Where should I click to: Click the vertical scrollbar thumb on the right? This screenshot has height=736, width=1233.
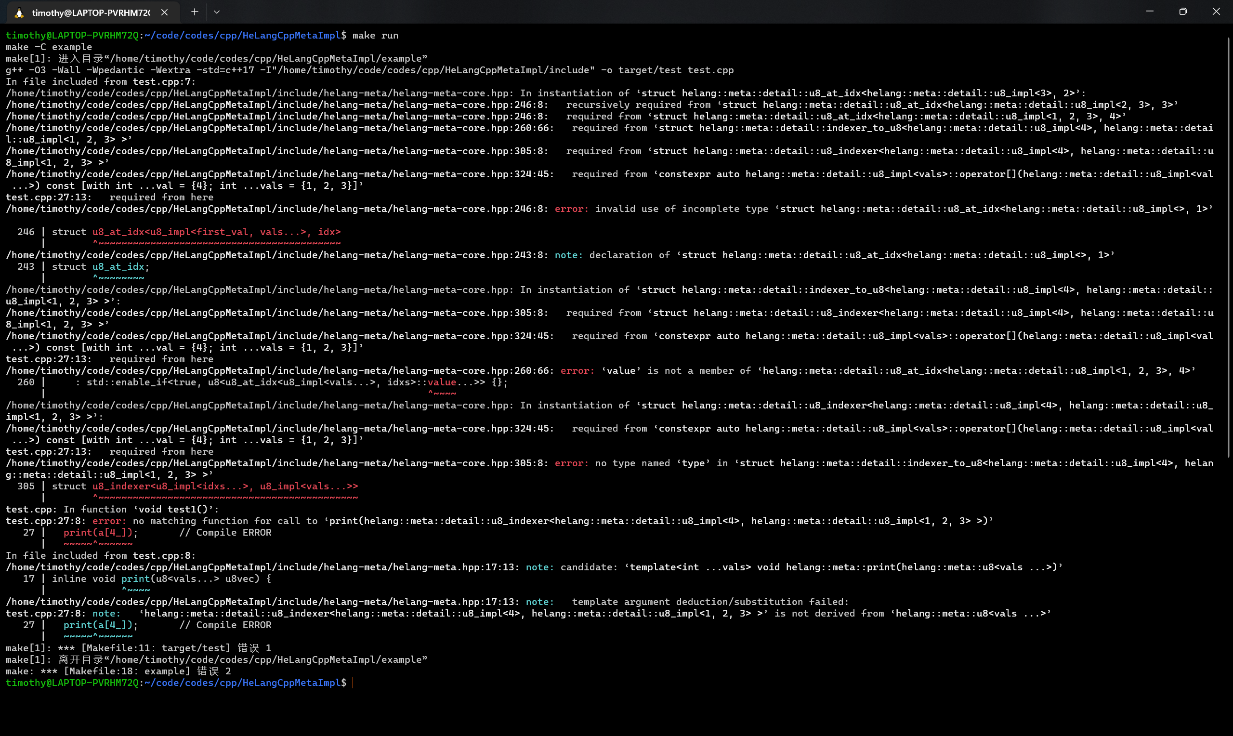coord(1229,248)
